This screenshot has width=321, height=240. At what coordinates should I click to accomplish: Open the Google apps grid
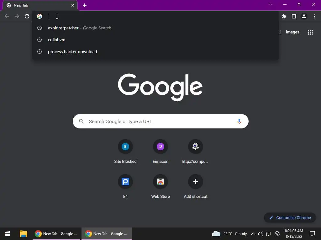coord(310,32)
